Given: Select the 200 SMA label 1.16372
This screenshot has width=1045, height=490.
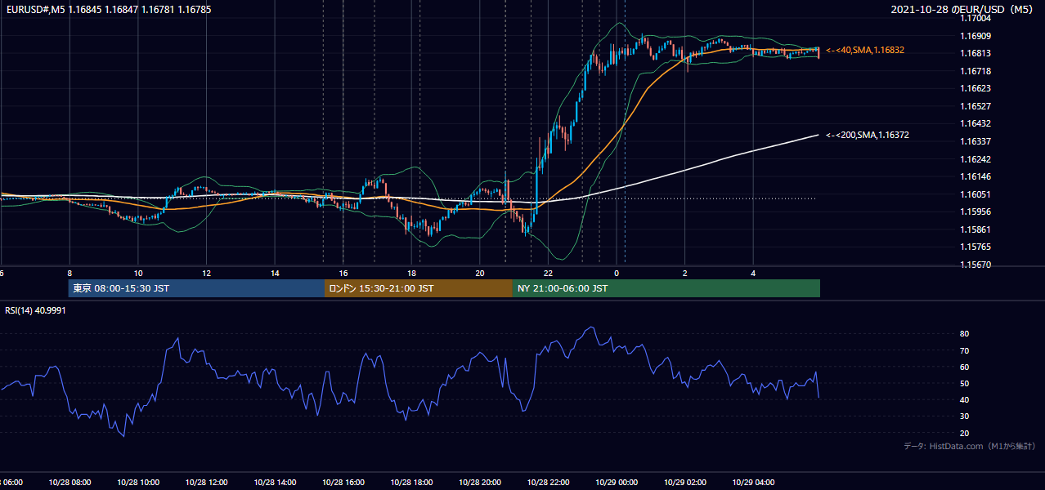Looking at the screenshot, I should click(x=867, y=136).
